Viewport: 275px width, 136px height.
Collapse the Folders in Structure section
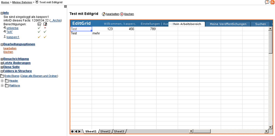tap(2, 71)
